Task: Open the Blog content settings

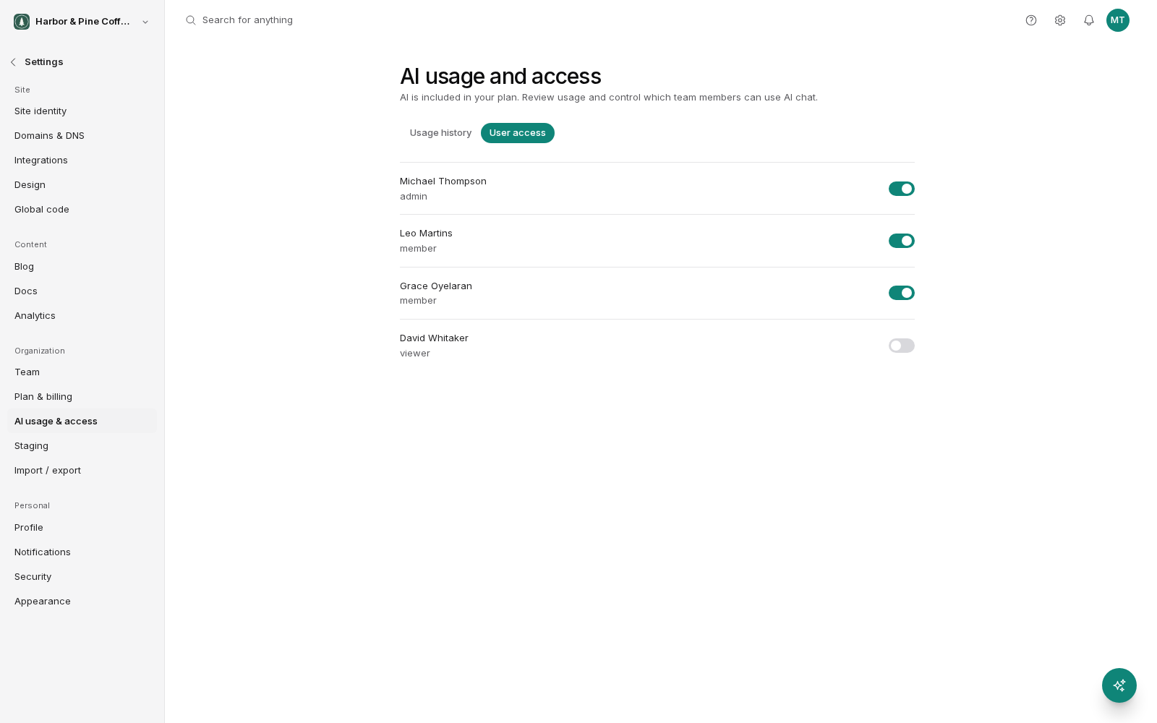Action: point(82,267)
